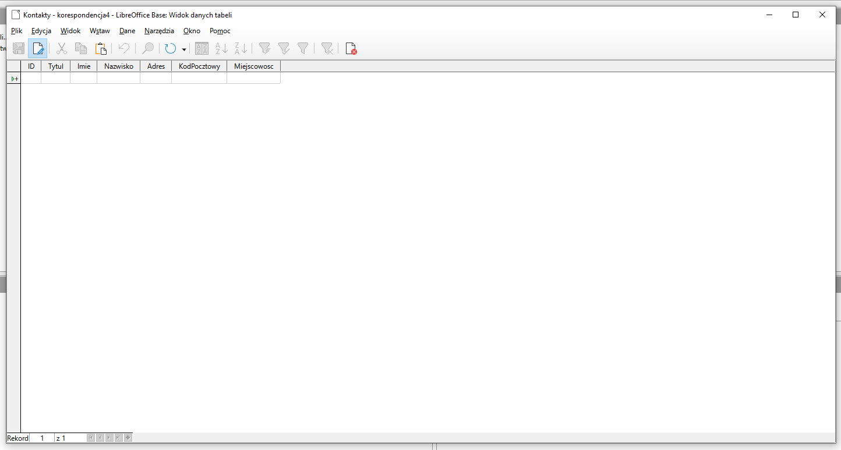Expand the Refresh dropdown arrow
The width and height of the screenshot is (841, 450).
point(184,49)
